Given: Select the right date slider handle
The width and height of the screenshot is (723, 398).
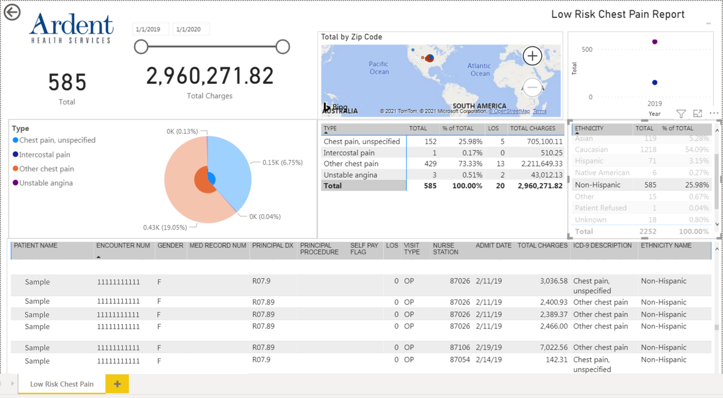Looking at the screenshot, I should pyautogui.click(x=283, y=46).
